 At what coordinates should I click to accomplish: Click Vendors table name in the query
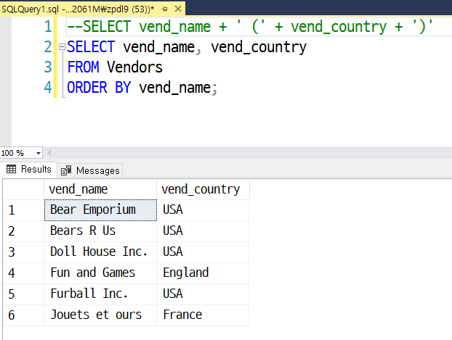point(134,67)
